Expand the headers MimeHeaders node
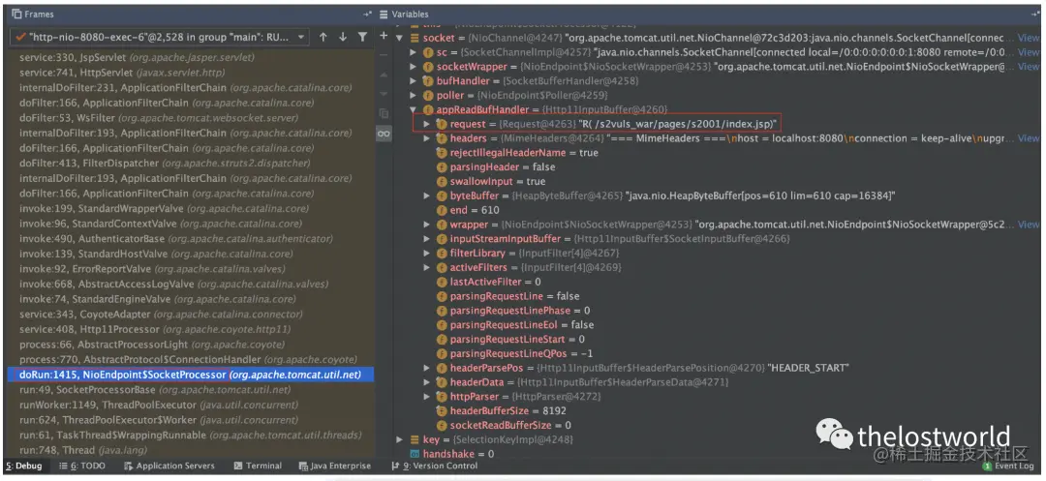This screenshot has height=481, width=1046. point(427,138)
